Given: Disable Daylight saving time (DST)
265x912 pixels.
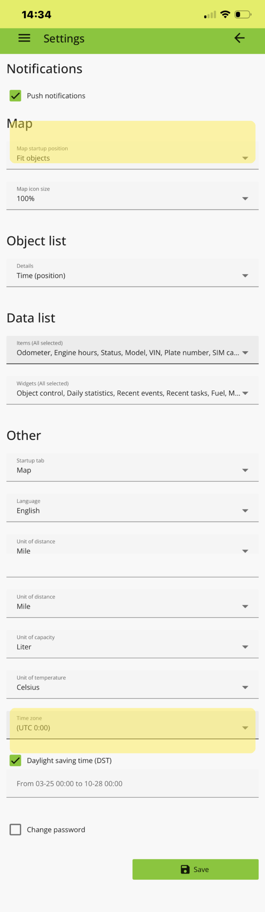Looking at the screenshot, I should (15, 760).
